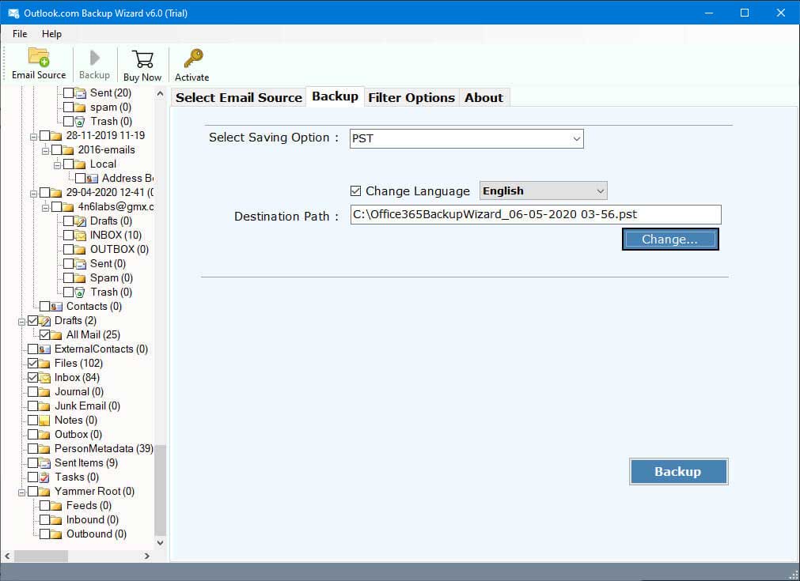
Task: Select the Inbound (0) tree row
Action: coord(92,520)
